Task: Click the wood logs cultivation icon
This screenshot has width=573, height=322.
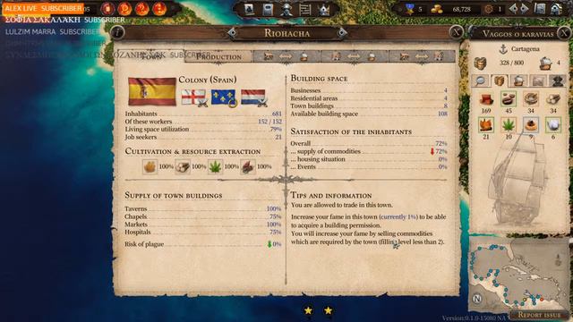Action: pos(183,167)
